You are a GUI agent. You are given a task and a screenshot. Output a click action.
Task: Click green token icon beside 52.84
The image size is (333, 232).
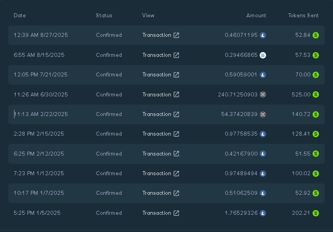[316, 35]
